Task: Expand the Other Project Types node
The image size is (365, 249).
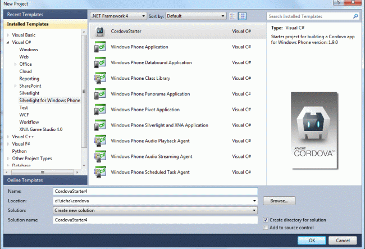Action: 8,159
